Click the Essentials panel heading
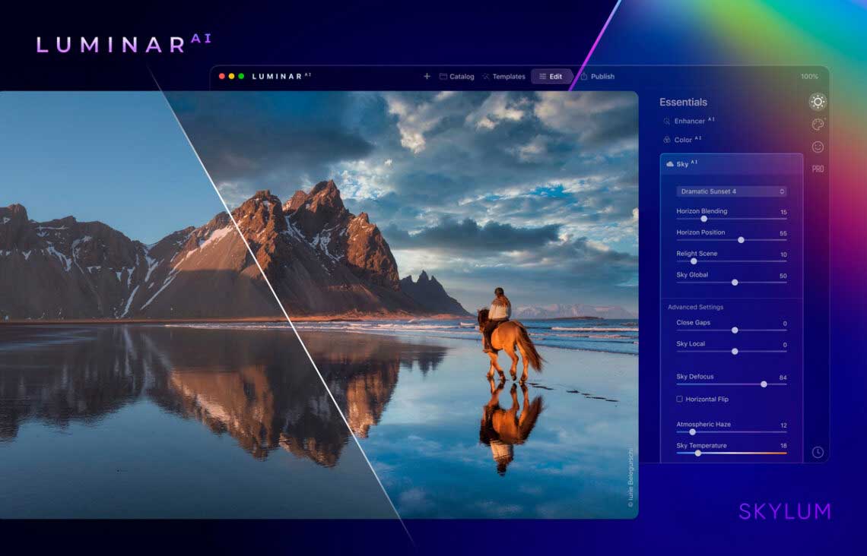The image size is (867, 556). tap(683, 102)
